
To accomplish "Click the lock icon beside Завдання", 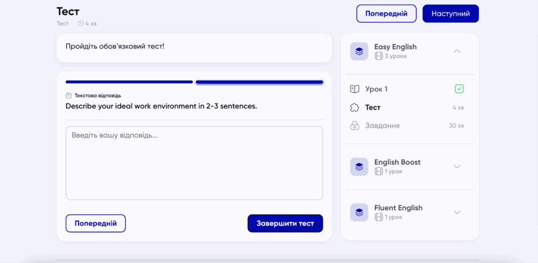I will point(355,126).
